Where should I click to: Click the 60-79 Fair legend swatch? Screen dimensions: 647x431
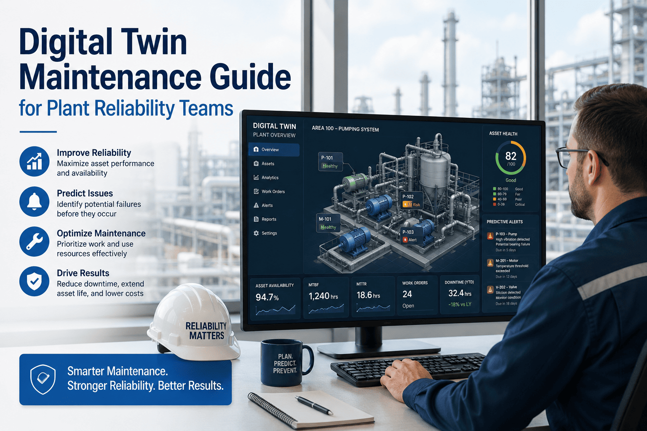495,194
